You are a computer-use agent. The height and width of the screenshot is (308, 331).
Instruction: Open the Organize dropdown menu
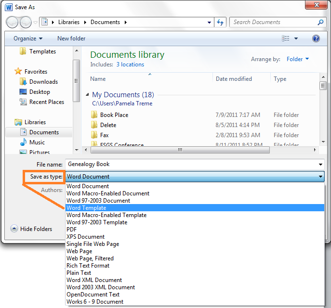pos(28,38)
